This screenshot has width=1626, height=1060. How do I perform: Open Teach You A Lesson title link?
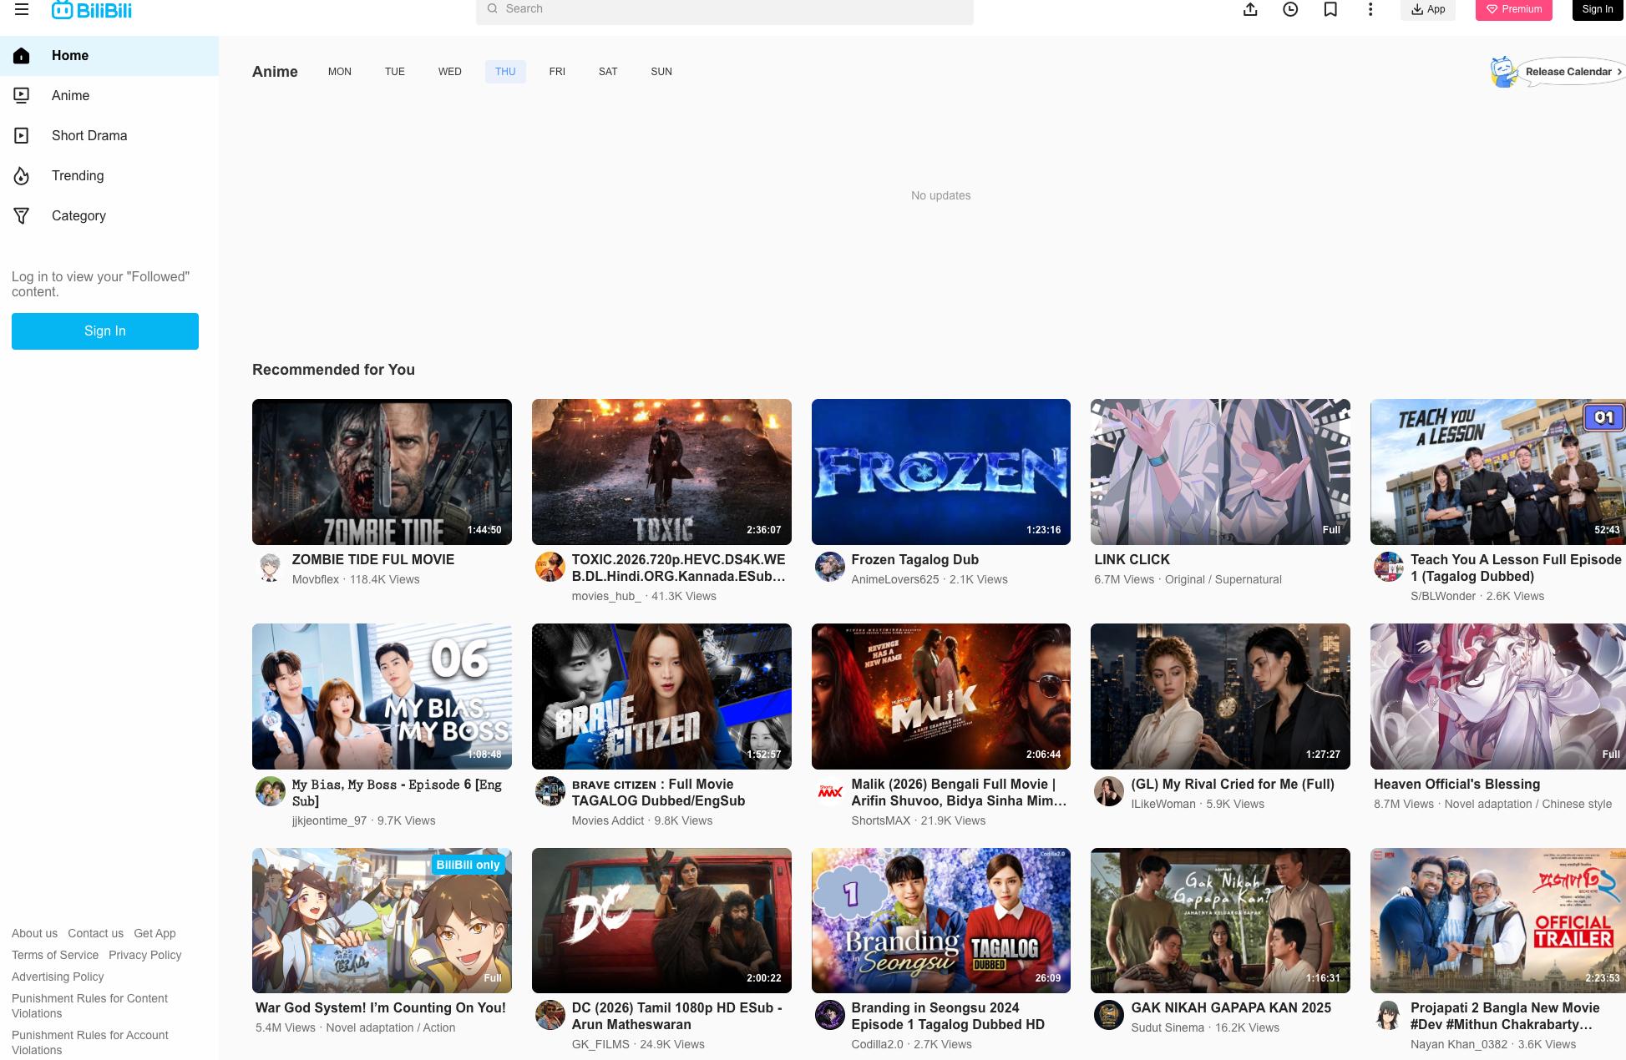point(1516,568)
